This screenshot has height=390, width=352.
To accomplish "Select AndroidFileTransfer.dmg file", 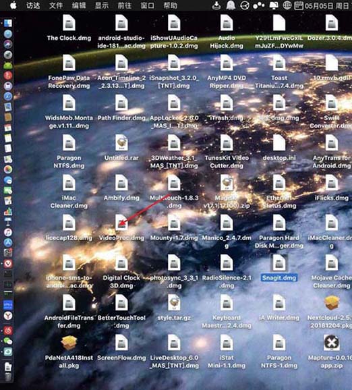I will [69, 303].
